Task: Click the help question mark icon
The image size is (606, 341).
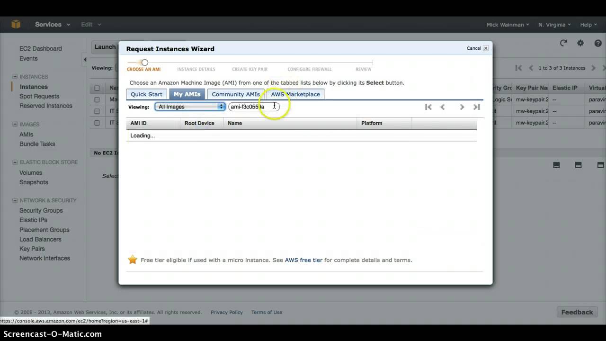Action: tap(597, 43)
